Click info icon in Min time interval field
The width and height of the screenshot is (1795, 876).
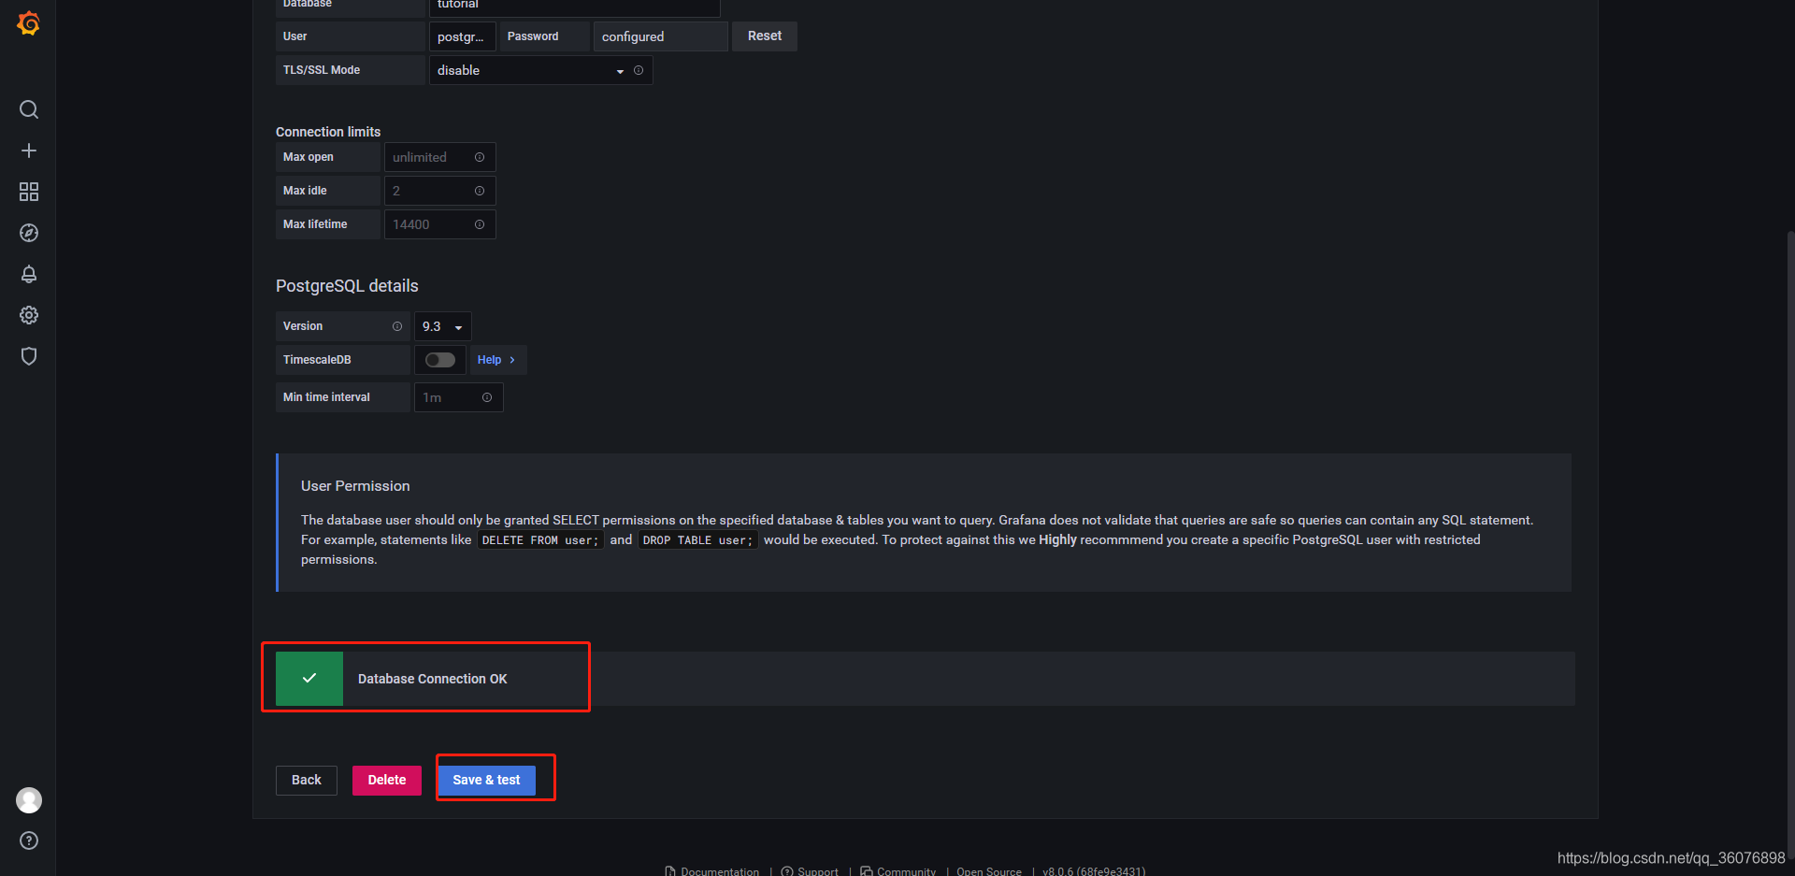[x=487, y=397]
